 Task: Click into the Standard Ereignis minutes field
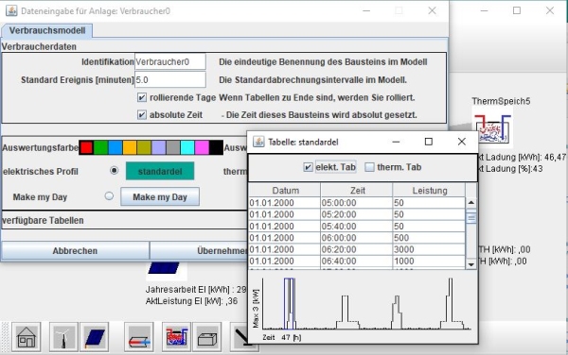[x=170, y=79]
